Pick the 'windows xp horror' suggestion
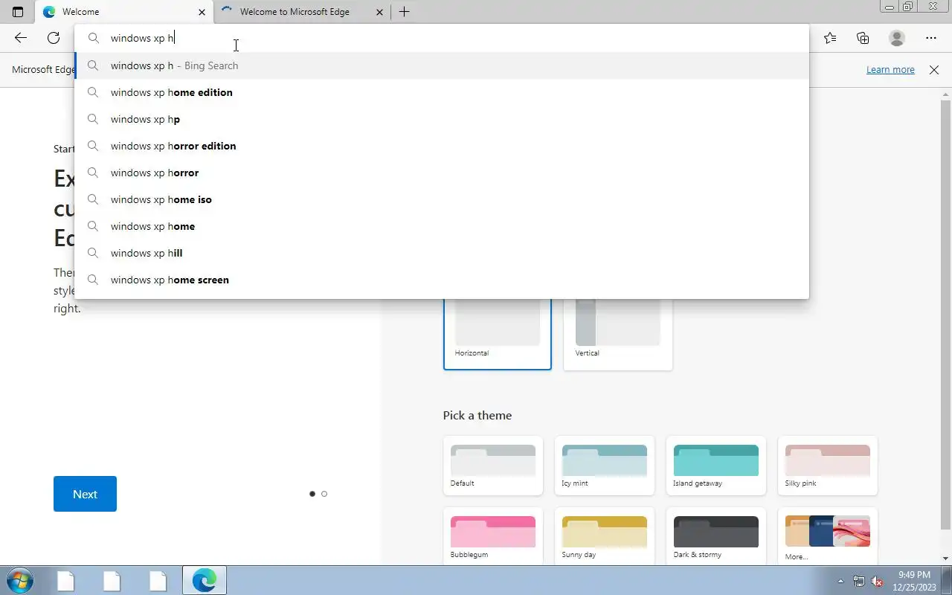This screenshot has height=595, width=952. (x=442, y=173)
